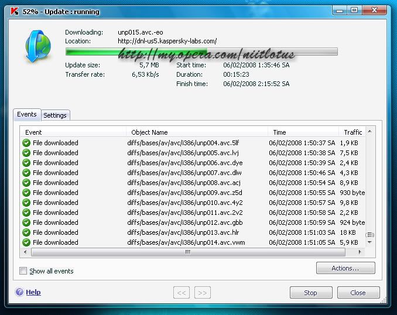Viewport: 397px width, 315px height.
Task: Click green check icon for unp009.avc.z5d
Action: (x=26, y=193)
